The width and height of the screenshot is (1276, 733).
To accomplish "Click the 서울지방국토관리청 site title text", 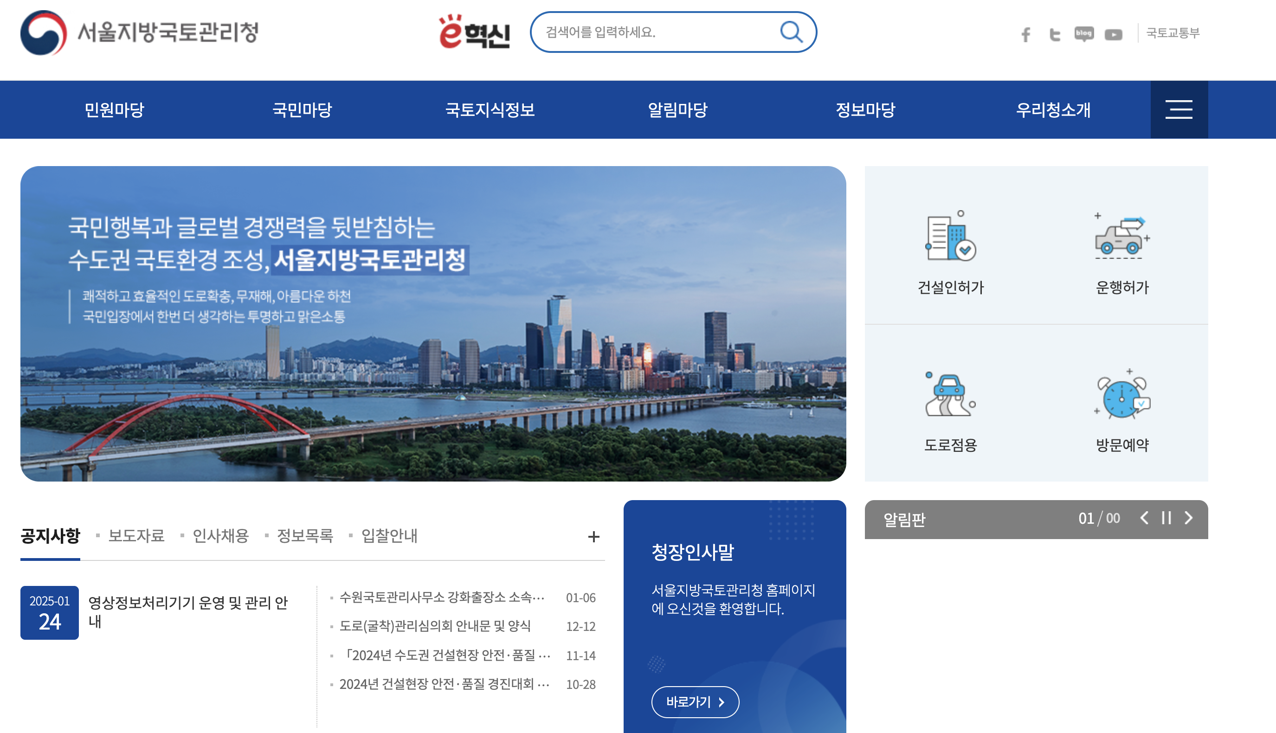I will [168, 32].
